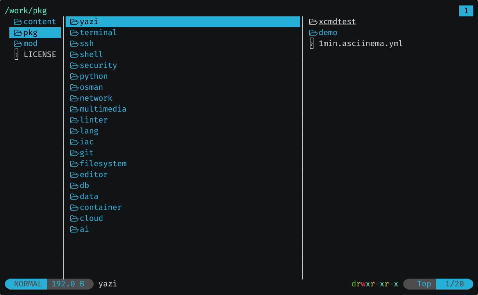Click the NORMAL mode indicator
478x295 pixels.
[x=28, y=284]
